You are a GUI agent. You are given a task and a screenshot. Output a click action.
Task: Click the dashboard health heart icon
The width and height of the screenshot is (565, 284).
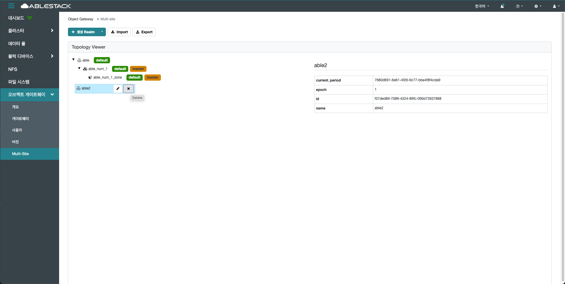click(29, 18)
